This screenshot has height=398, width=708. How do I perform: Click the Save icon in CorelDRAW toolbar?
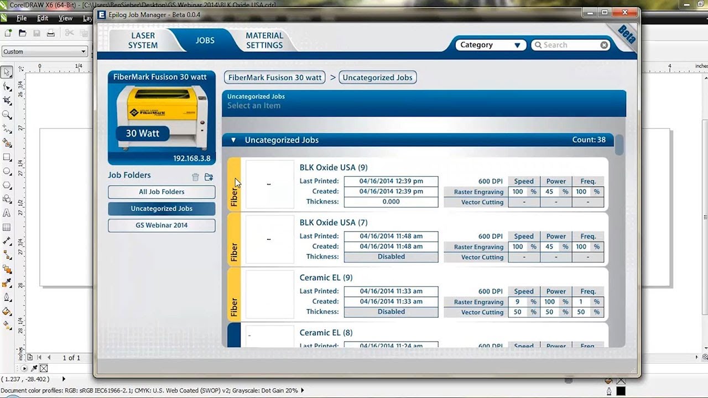[37, 33]
